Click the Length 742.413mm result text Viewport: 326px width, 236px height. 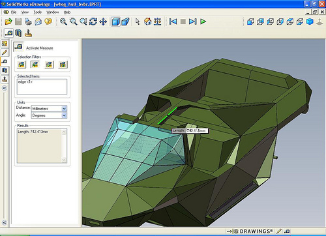click(33, 132)
